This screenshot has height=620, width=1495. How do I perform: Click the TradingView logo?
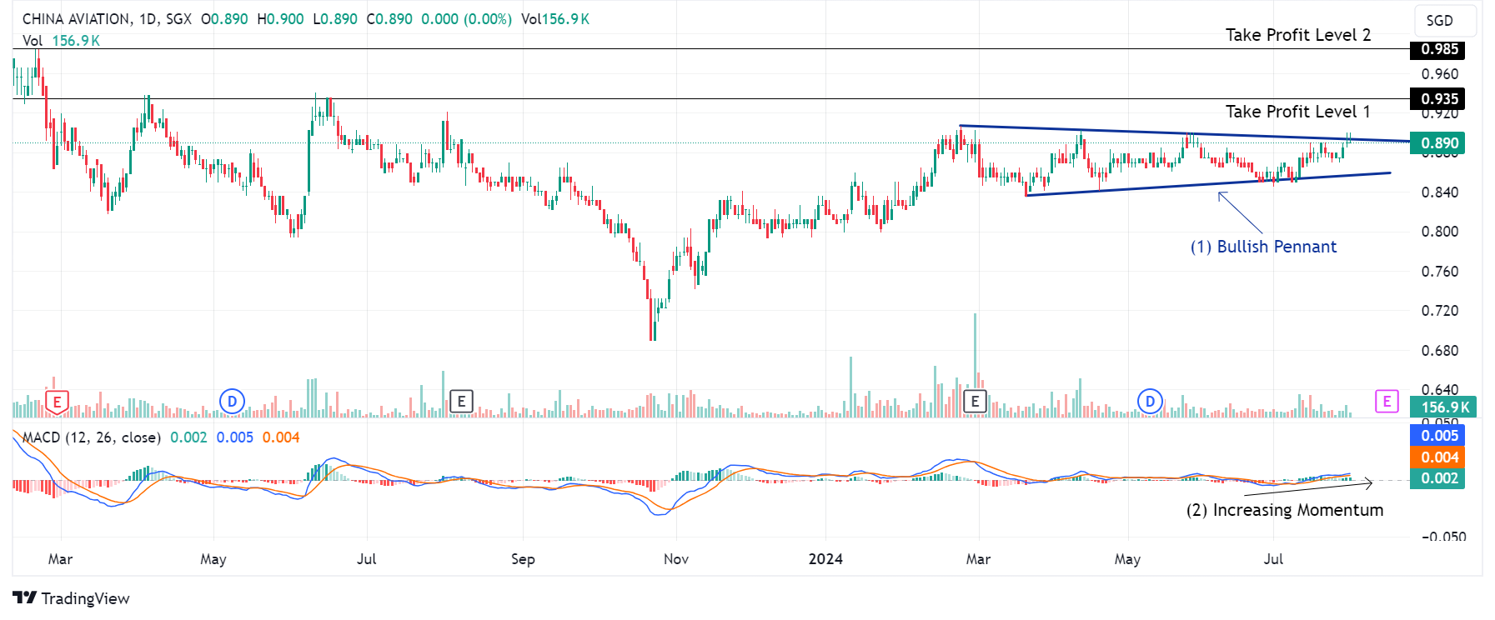[x=72, y=598]
